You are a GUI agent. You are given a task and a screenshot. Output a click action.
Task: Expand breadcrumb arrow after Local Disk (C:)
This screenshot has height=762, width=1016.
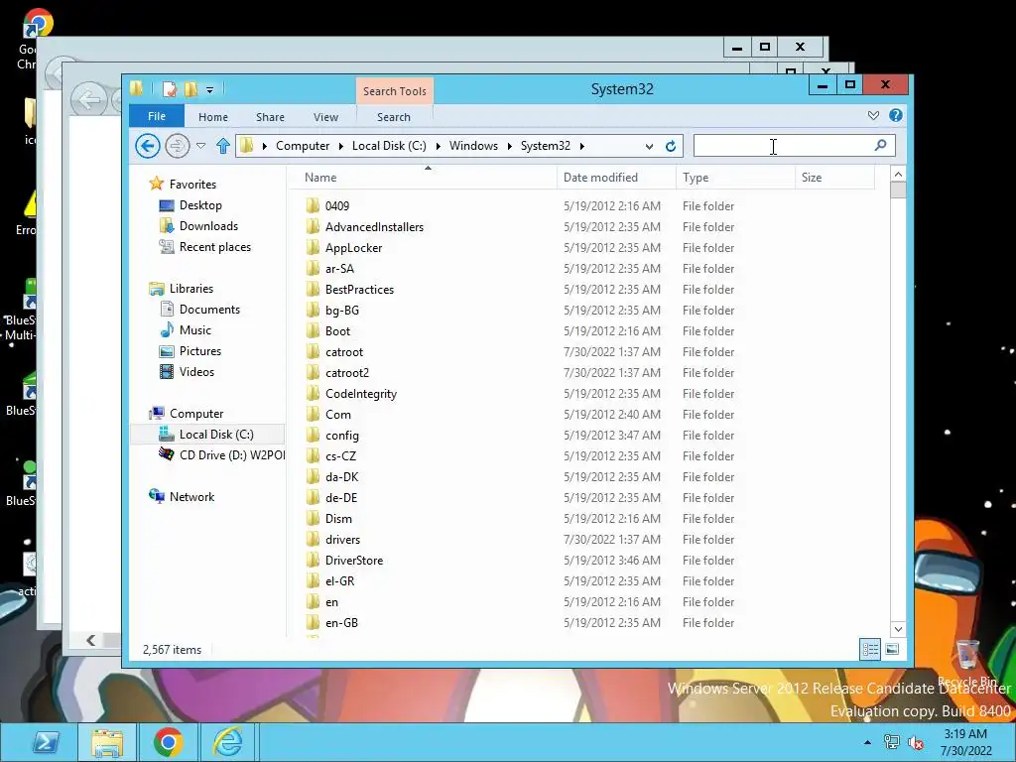(438, 147)
